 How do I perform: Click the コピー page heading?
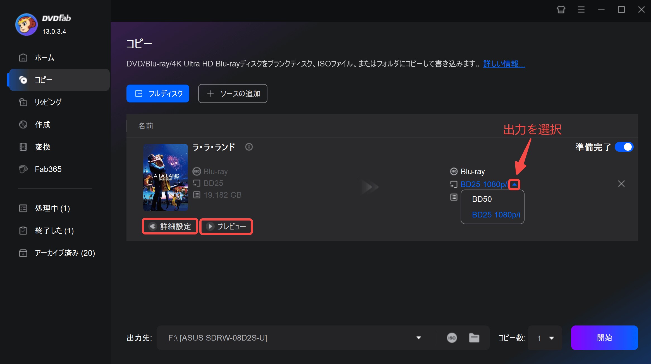pyautogui.click(x=139, y=44)
